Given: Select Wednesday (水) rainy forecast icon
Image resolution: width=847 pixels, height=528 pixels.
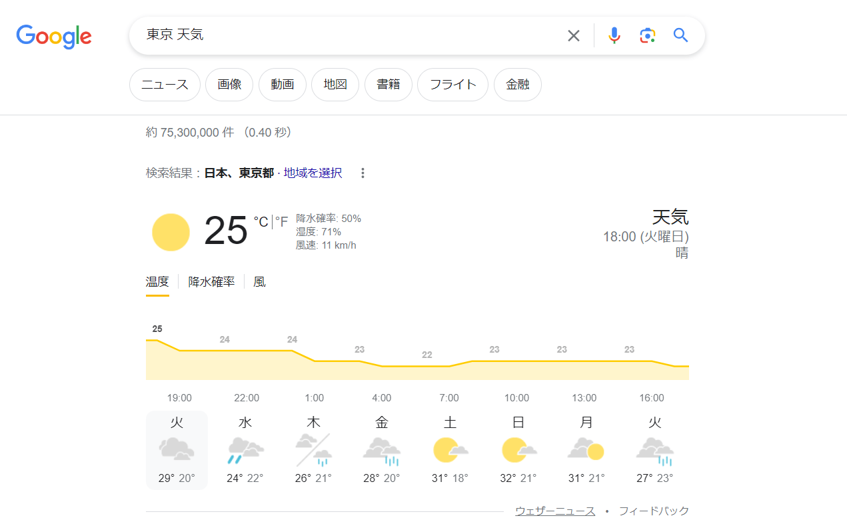Looking at the screenshot, I should pyautogui.click(x=246, y=450).
